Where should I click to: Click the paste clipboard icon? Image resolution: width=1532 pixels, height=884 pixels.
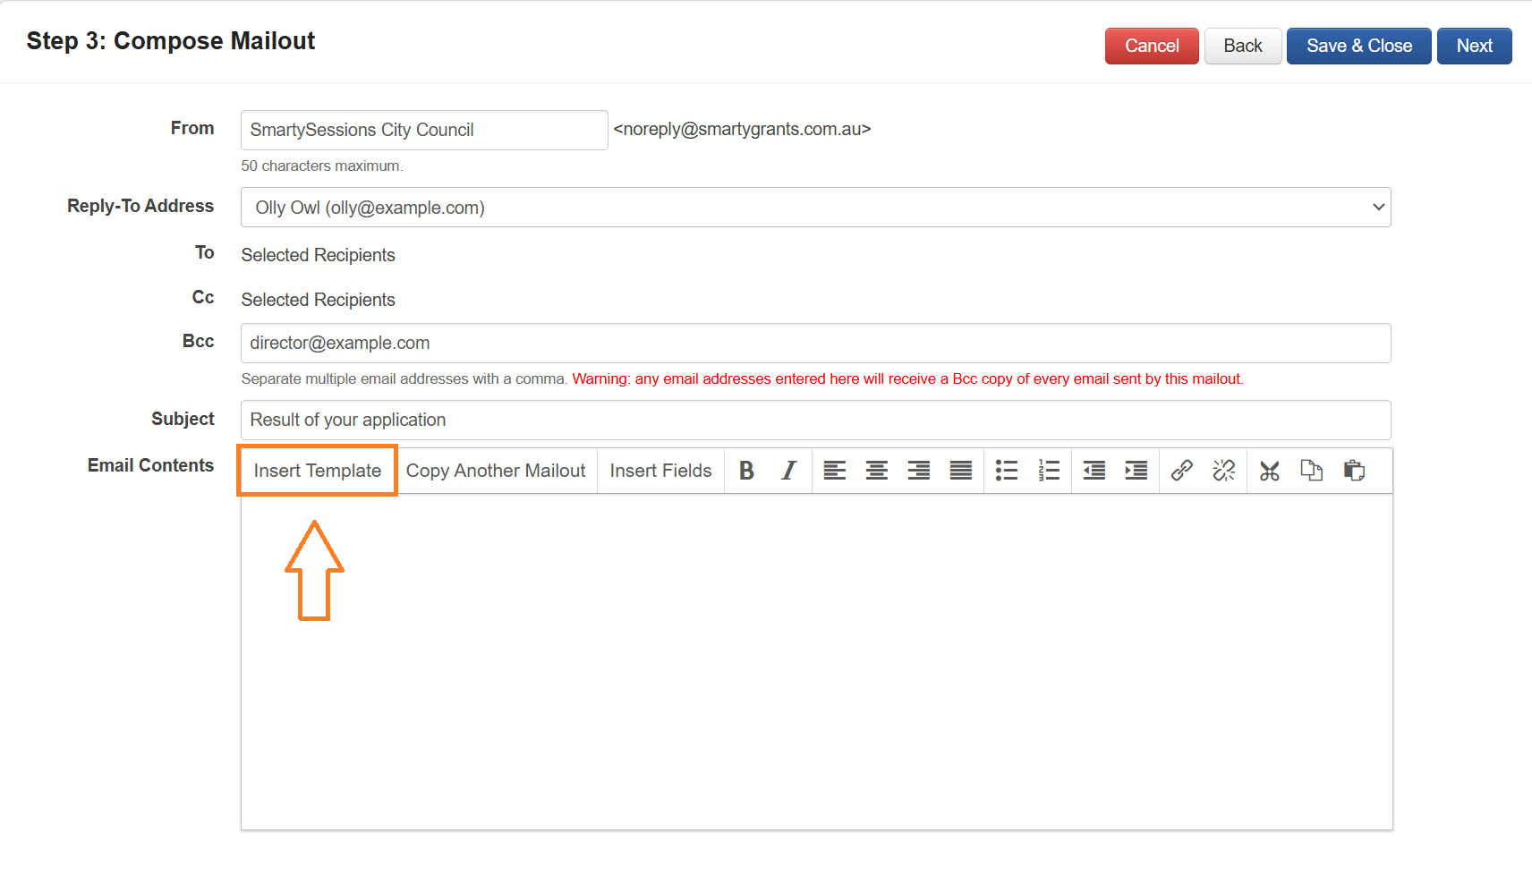(x=1354, y=471)
